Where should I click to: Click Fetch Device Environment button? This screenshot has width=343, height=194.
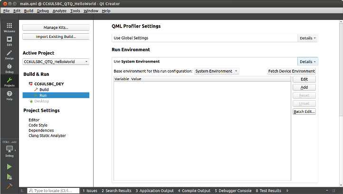(291, 71)
